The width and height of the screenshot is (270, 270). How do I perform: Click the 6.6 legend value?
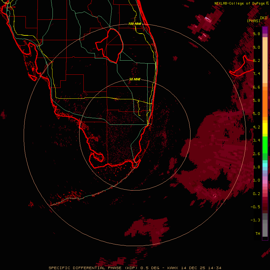coord(256,87)
